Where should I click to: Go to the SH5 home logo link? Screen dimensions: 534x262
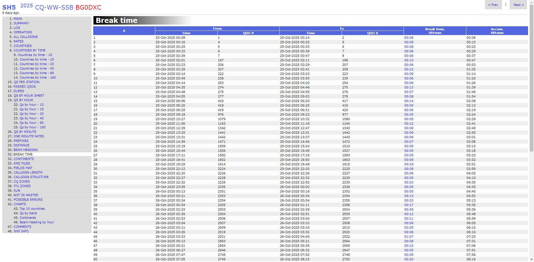[x=9, y=7]
